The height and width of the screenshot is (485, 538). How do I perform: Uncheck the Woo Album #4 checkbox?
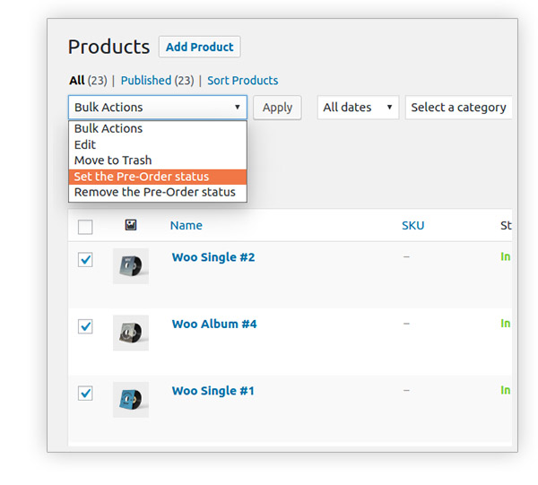(85, 326)
